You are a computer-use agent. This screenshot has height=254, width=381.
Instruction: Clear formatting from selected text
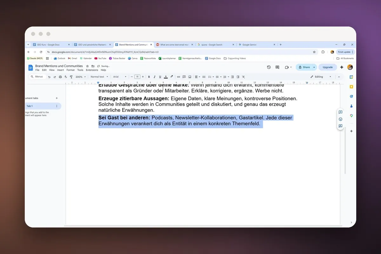244,77
